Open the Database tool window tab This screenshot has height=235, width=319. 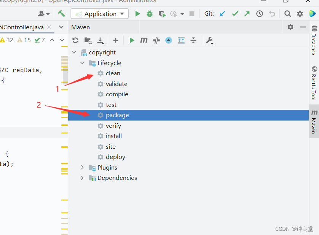[314, 40]
